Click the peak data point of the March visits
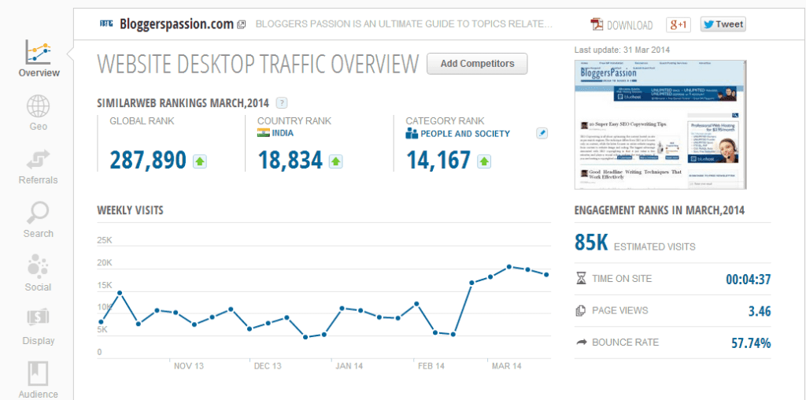This screenshot has height=400, width=806. pos(509,266)
